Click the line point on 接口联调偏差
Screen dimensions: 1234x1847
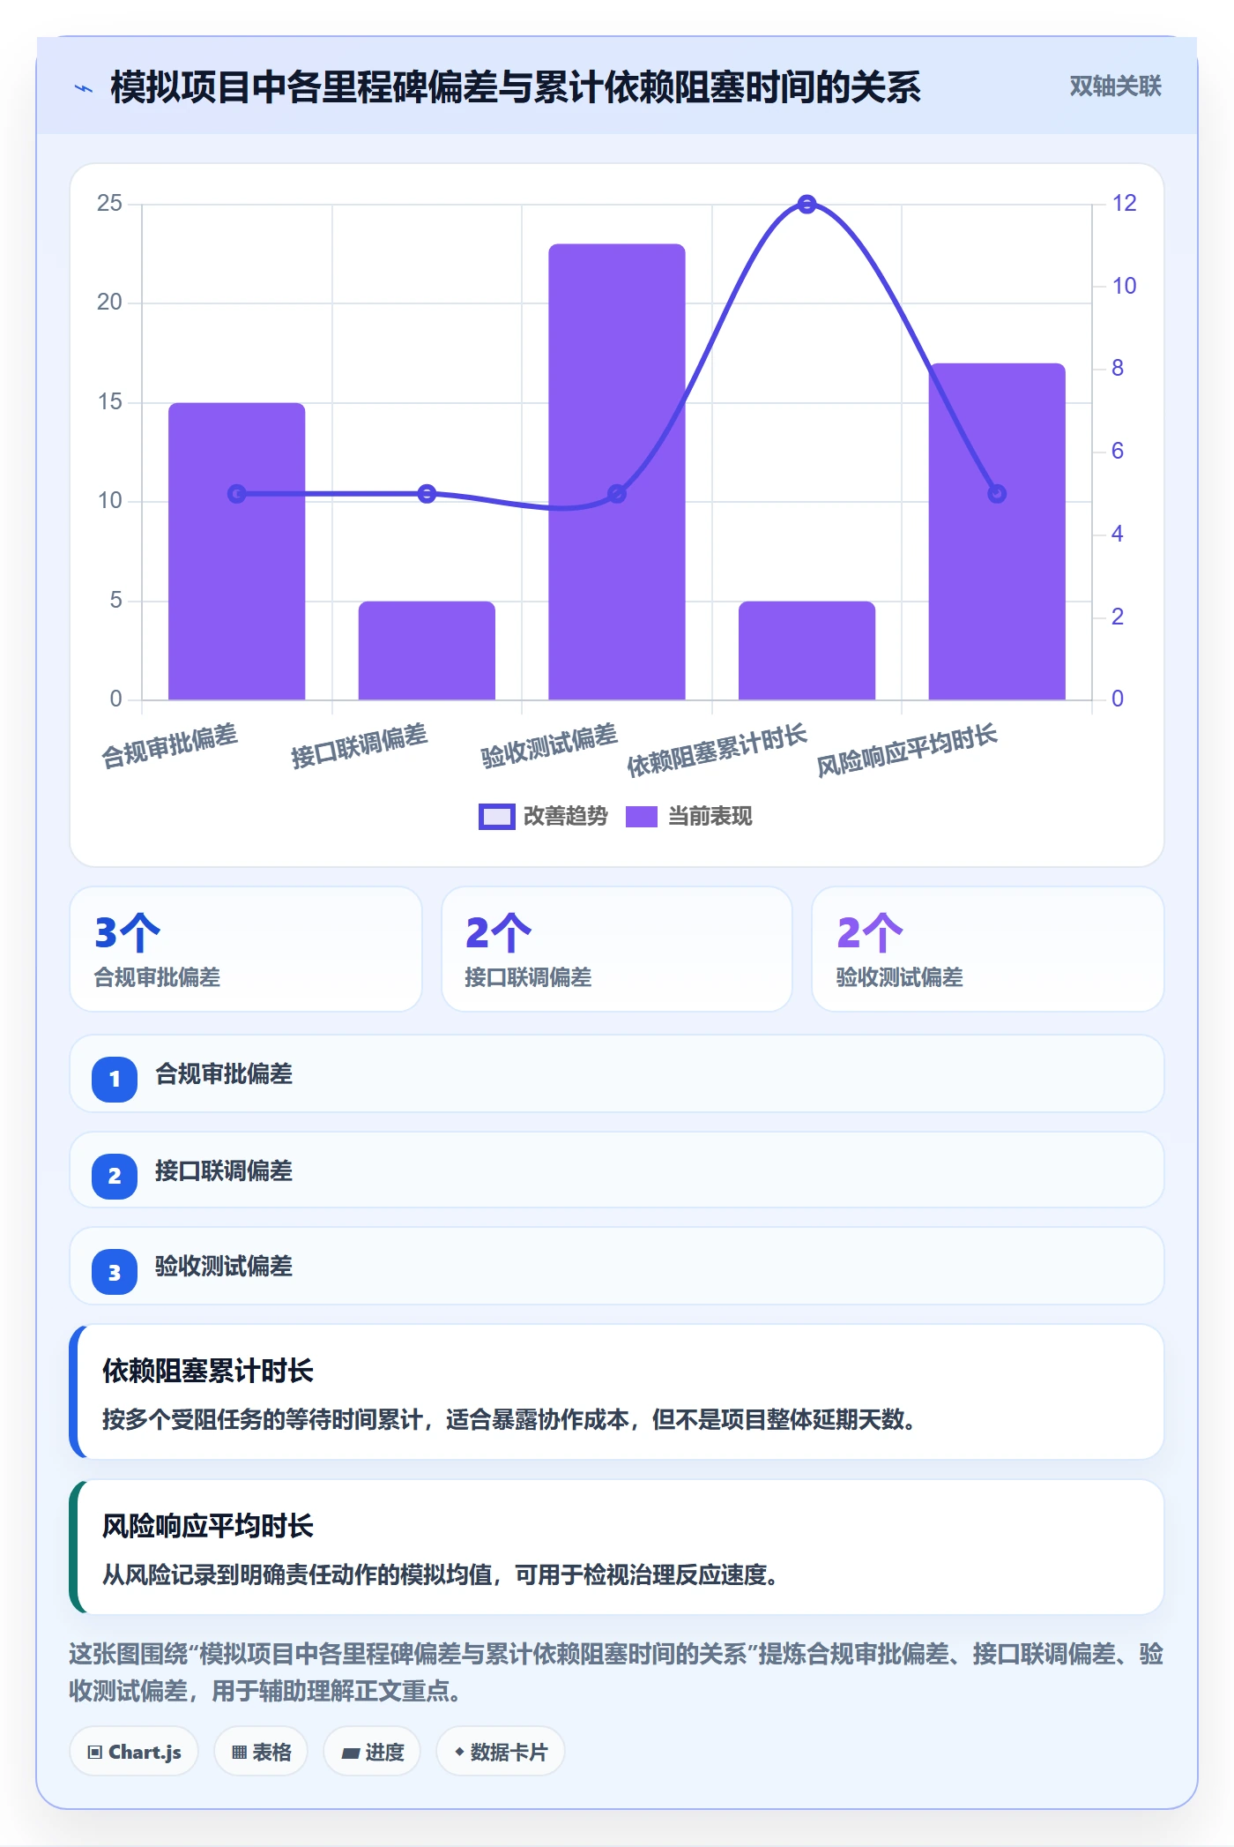click(427, 494)
